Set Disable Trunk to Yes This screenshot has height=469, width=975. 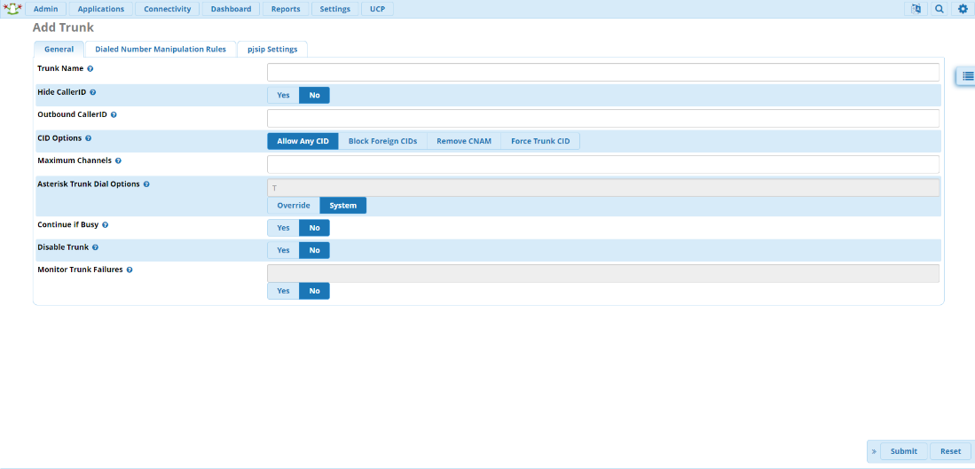283,250
